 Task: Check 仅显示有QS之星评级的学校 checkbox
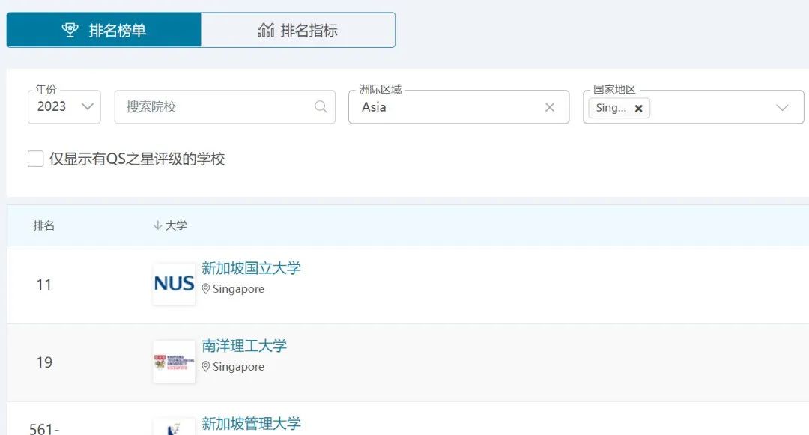click(x=36, y=159)
